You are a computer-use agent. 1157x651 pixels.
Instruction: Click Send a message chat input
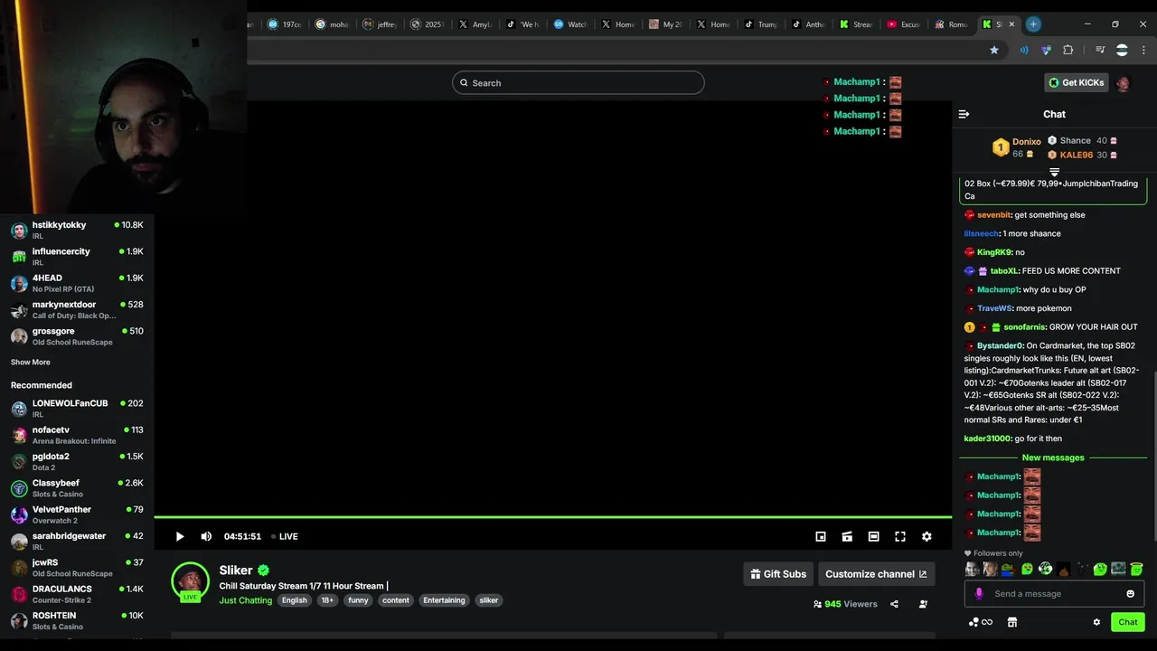click(x=1054, y=594)
